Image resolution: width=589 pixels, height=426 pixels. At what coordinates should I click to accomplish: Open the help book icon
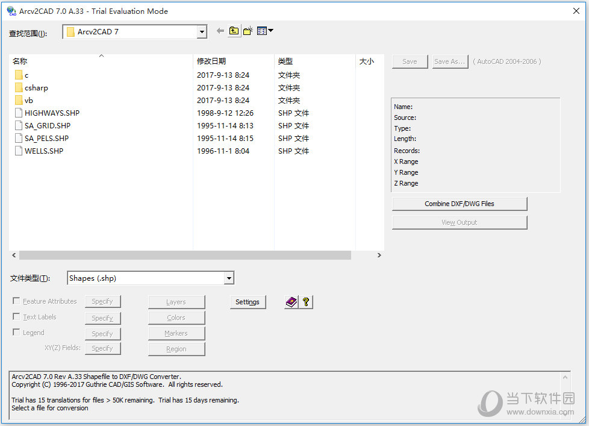pos(291,302)
